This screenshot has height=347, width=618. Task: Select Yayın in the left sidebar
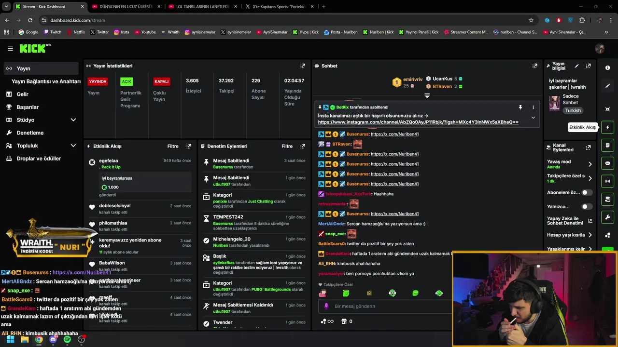41,68
